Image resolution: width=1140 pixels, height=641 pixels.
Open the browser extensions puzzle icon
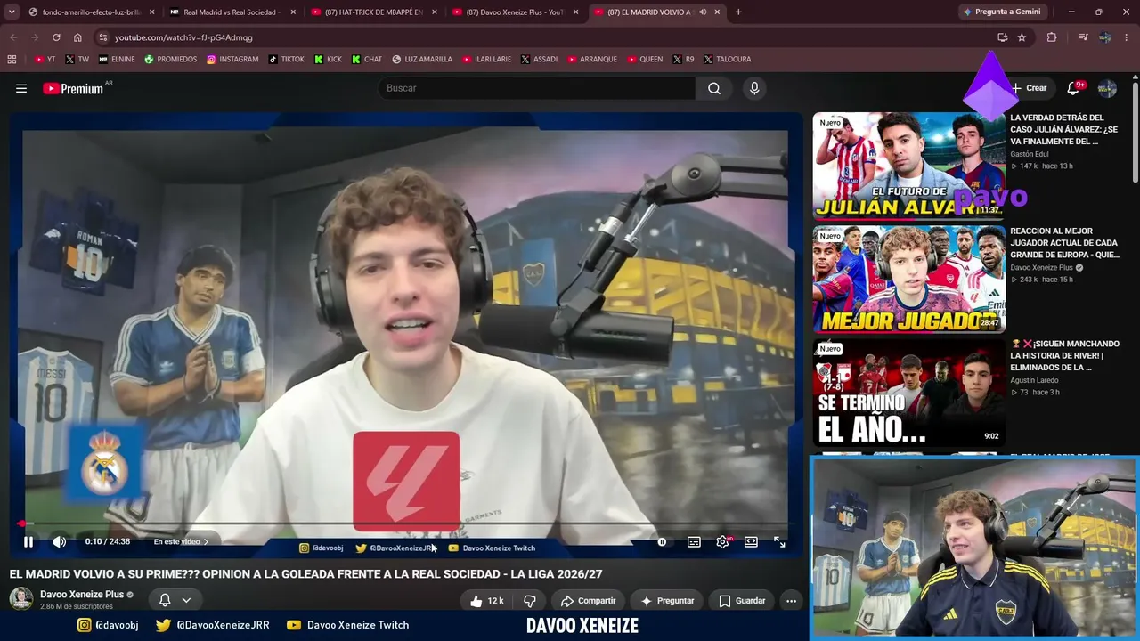(x=1052, y=37)
